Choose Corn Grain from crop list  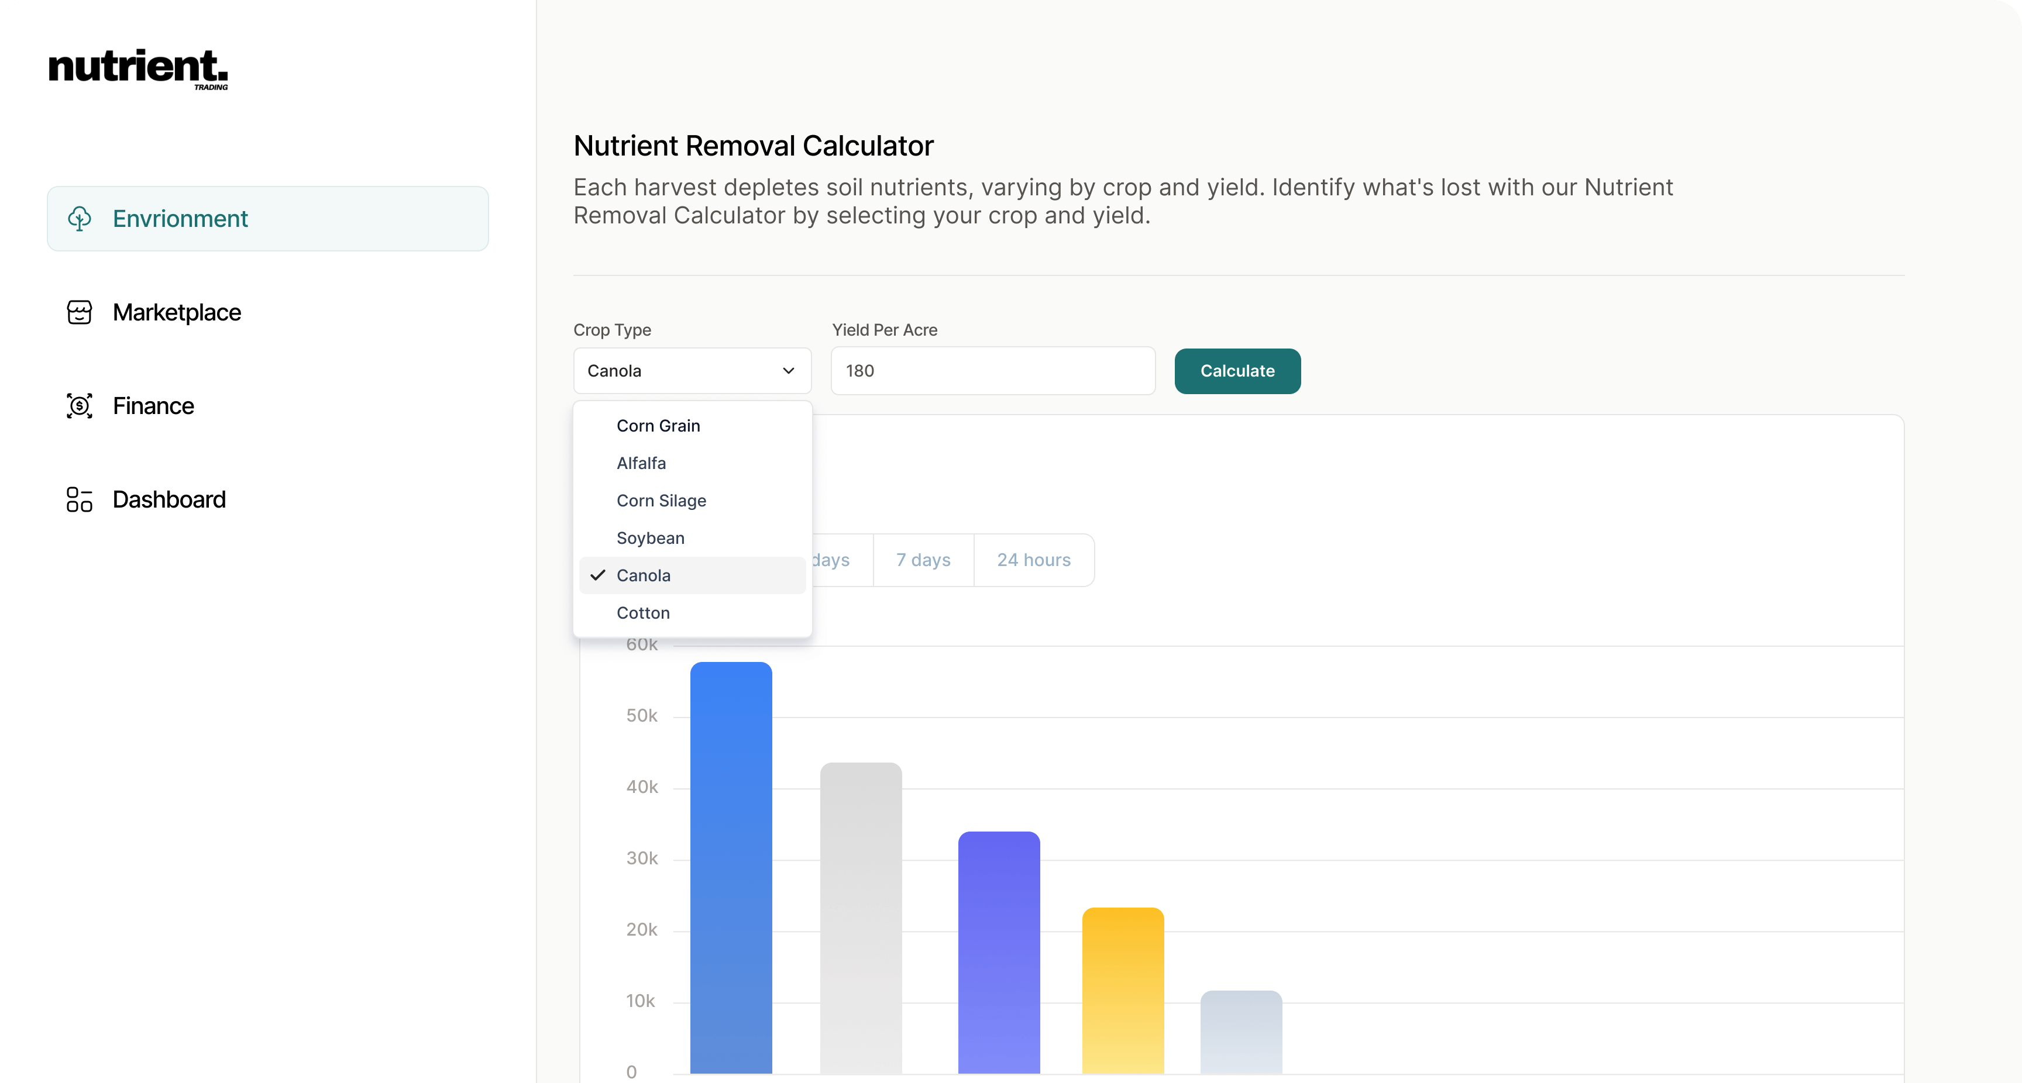692,425
